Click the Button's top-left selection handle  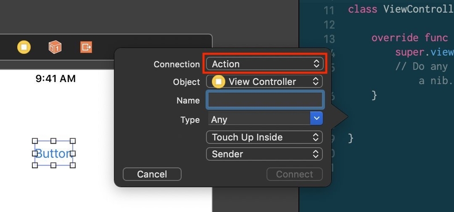click(35, 141)
